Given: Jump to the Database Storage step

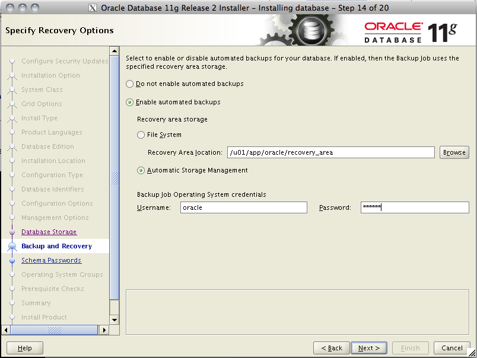Looking at the screenshot, I should [49, 232].
